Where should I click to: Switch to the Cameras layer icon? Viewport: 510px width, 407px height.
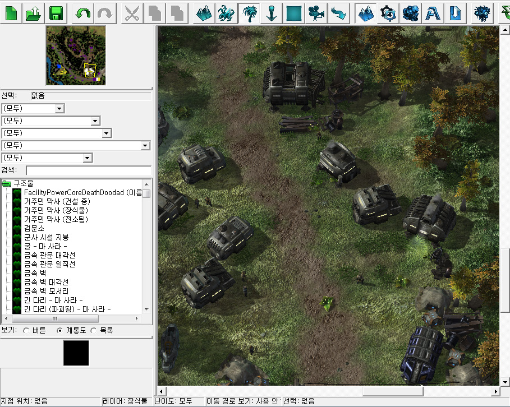[316, 13]
